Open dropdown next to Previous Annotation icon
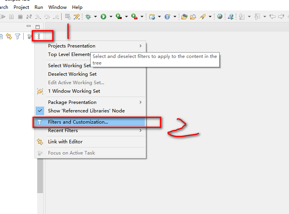Image resolution: width=289 pixels, height=214 pixels. [265, 17]
